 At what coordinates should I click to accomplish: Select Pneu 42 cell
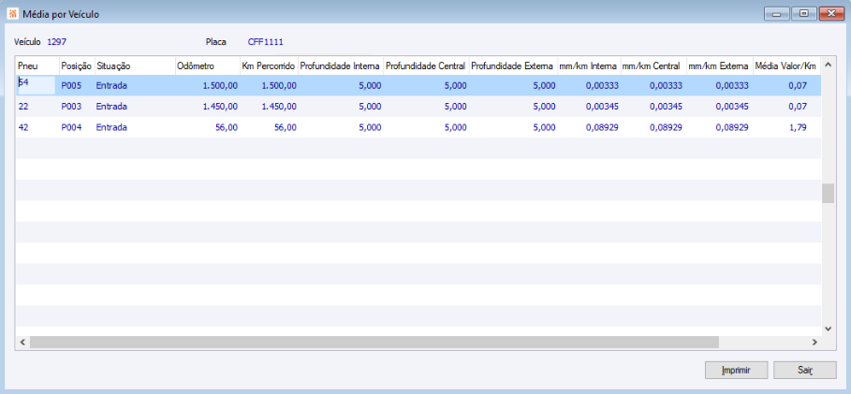click(x=23, y=127)
